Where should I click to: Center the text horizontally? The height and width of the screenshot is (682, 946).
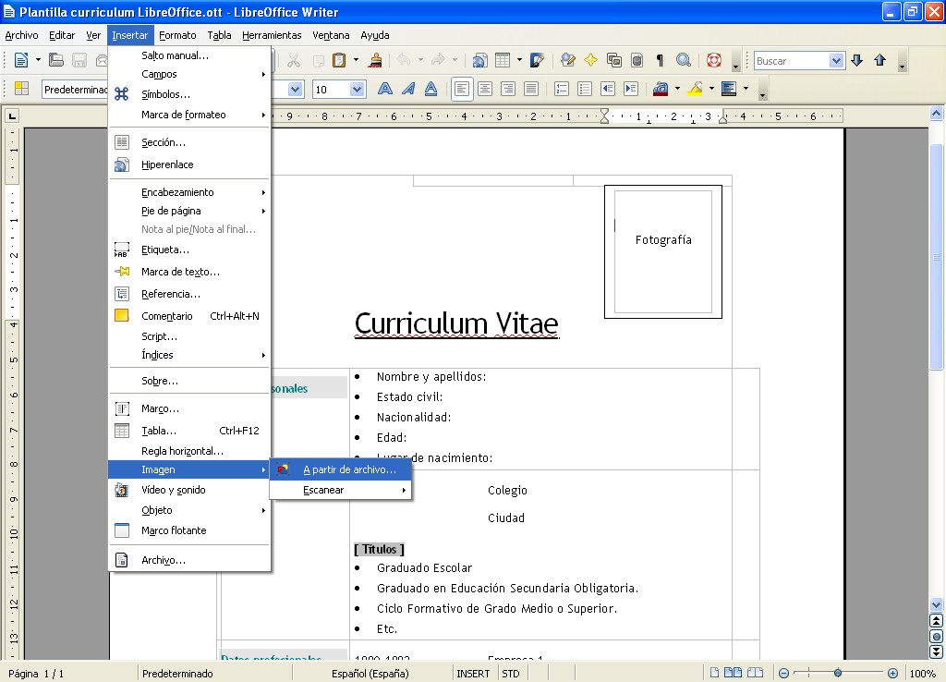484,89
